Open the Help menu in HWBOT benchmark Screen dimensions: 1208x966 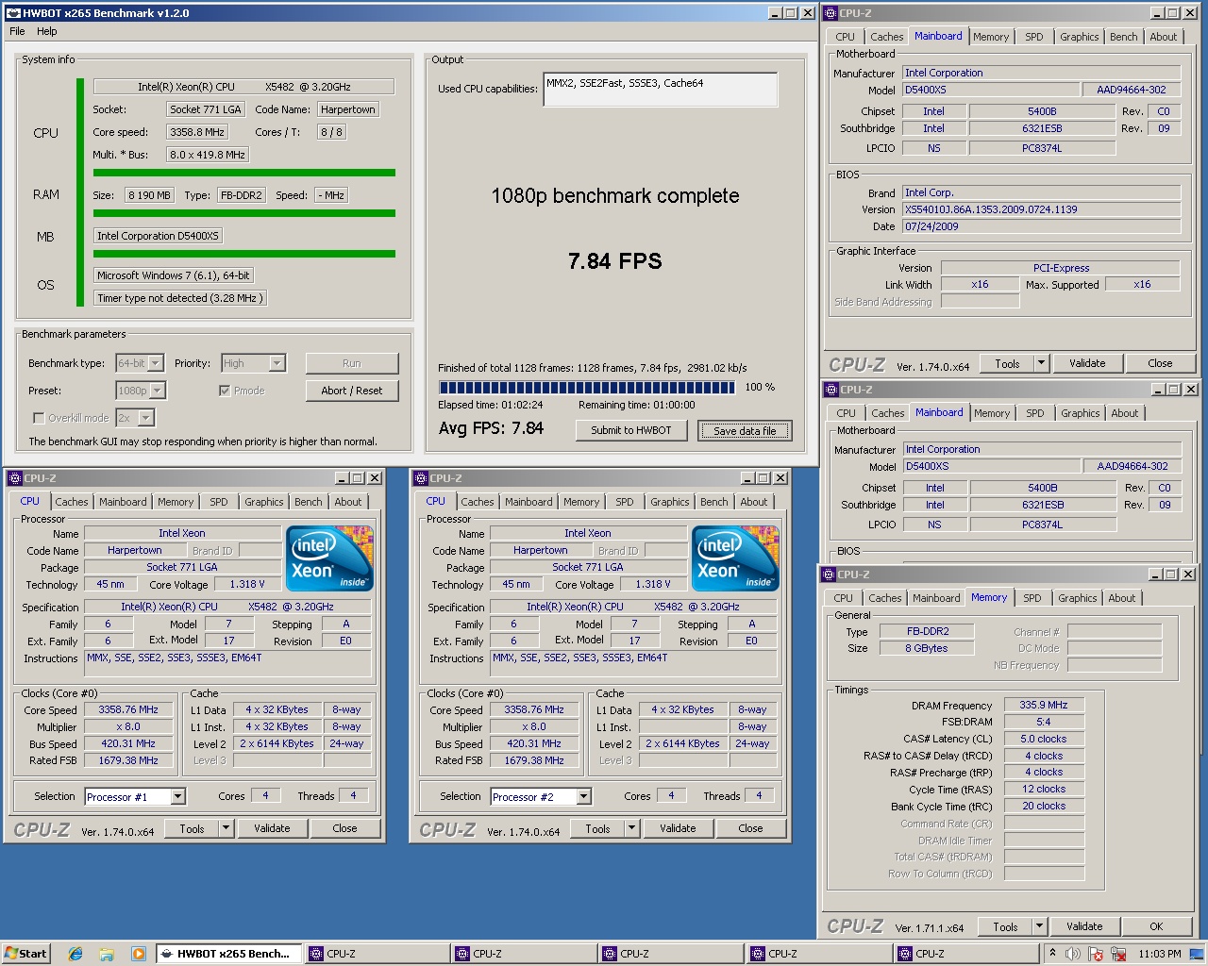pyautogui.click(x=46, y=31)
